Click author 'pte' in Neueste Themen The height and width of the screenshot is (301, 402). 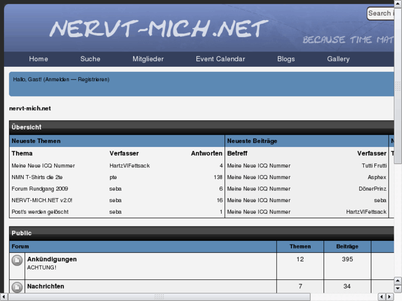[x=113, y=177]
